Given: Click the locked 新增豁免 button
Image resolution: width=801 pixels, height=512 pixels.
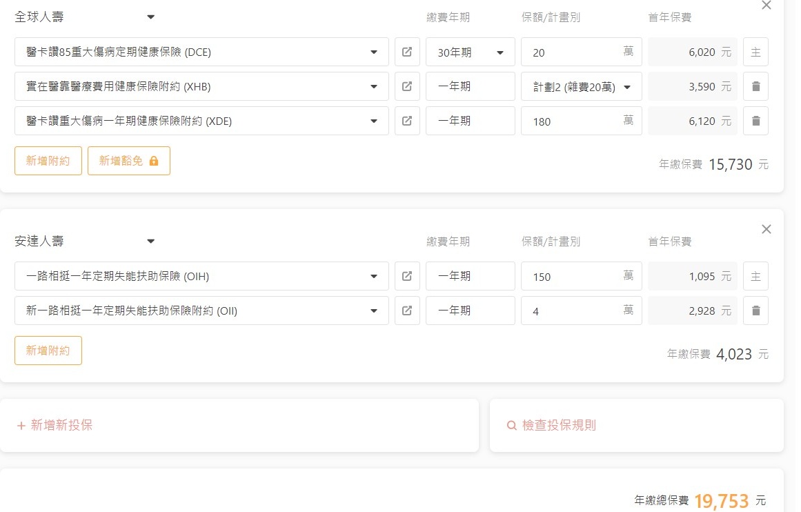Looking at the screenshot, I should [x=129, y=161].
